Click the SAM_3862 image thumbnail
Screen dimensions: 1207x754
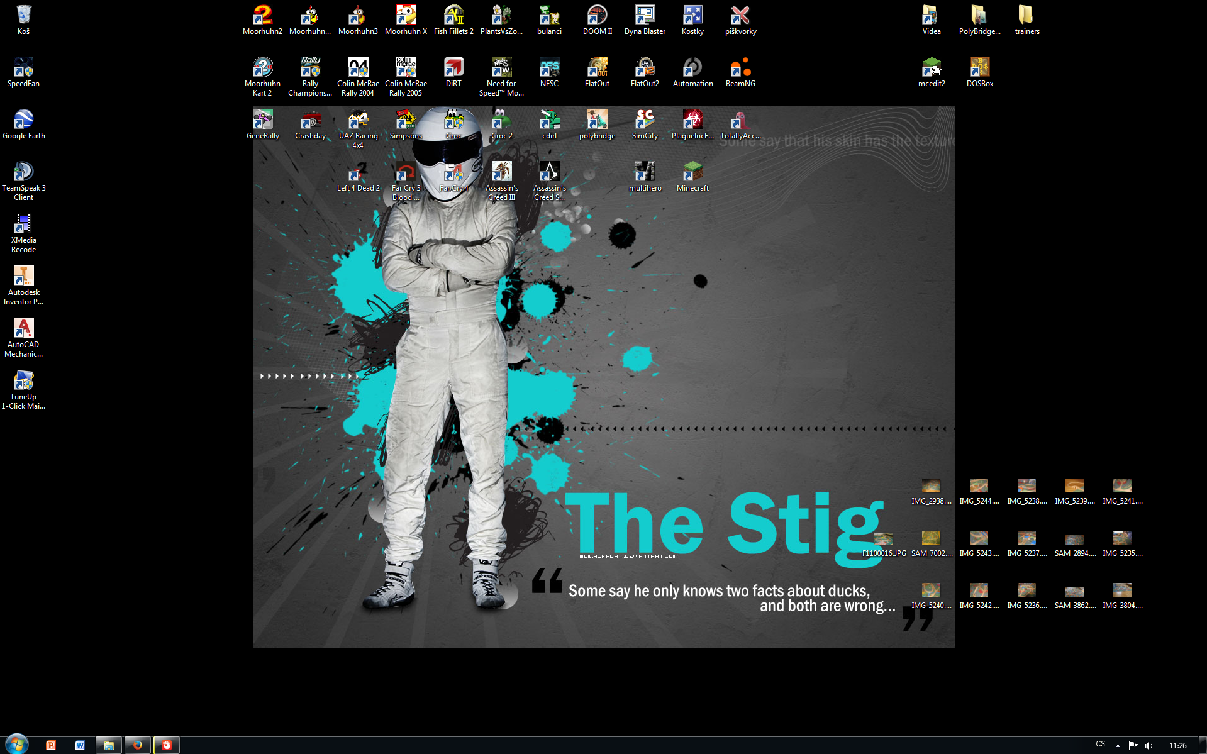(1075, 596)
